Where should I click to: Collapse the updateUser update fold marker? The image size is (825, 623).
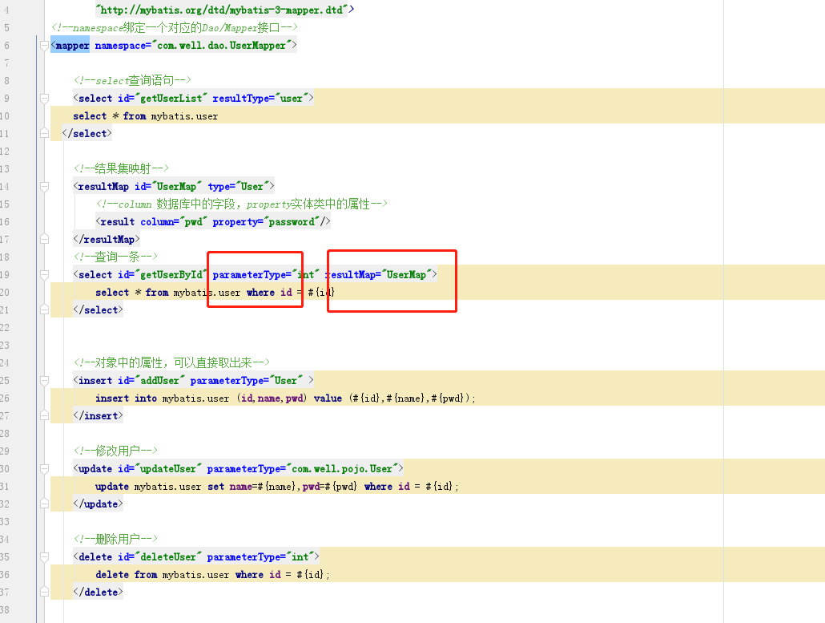tap(45, 469)
